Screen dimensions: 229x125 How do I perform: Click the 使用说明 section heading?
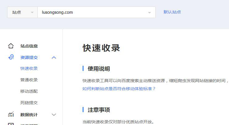[x=98, y=69]
